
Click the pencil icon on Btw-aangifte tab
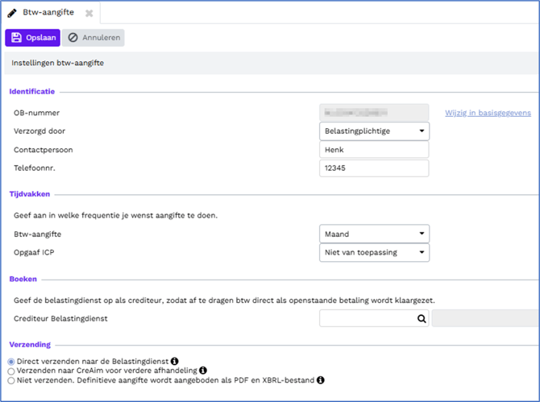coord(12,13)
